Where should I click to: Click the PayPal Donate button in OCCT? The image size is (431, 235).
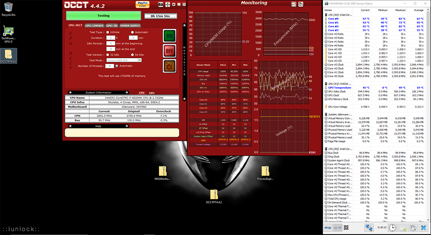[142, 4]
